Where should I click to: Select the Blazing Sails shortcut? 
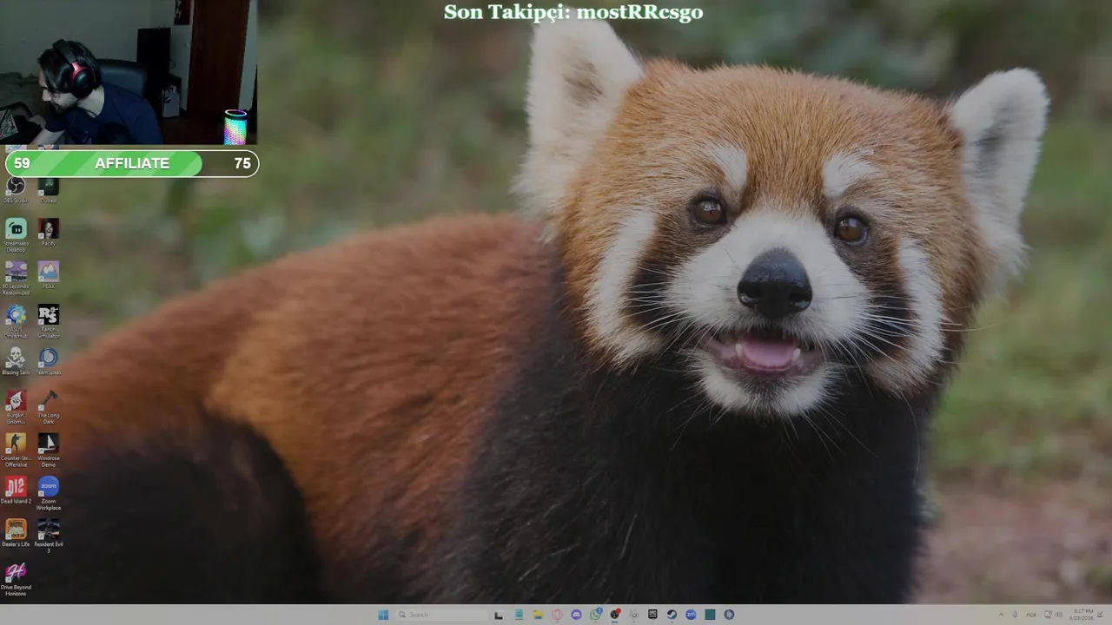16,361
